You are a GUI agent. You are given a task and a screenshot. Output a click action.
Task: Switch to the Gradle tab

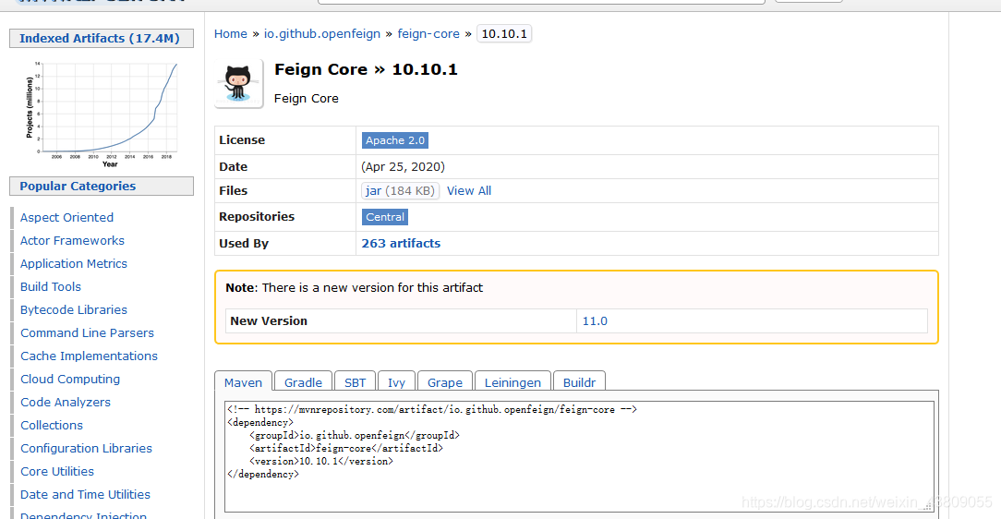303,381
